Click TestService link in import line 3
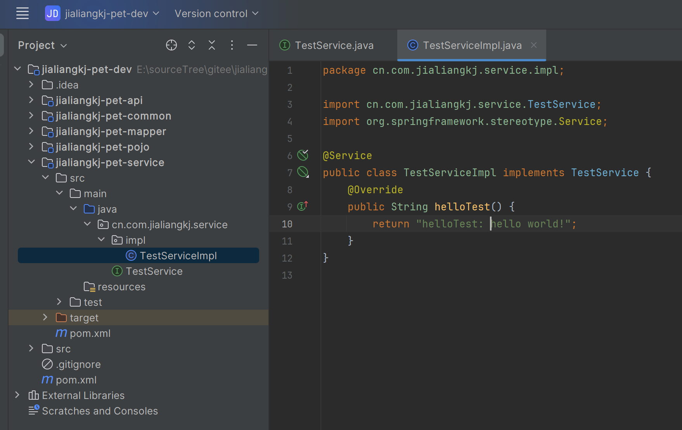The width and height of the screenshot is (682, 430). click(x=561, y=104)
